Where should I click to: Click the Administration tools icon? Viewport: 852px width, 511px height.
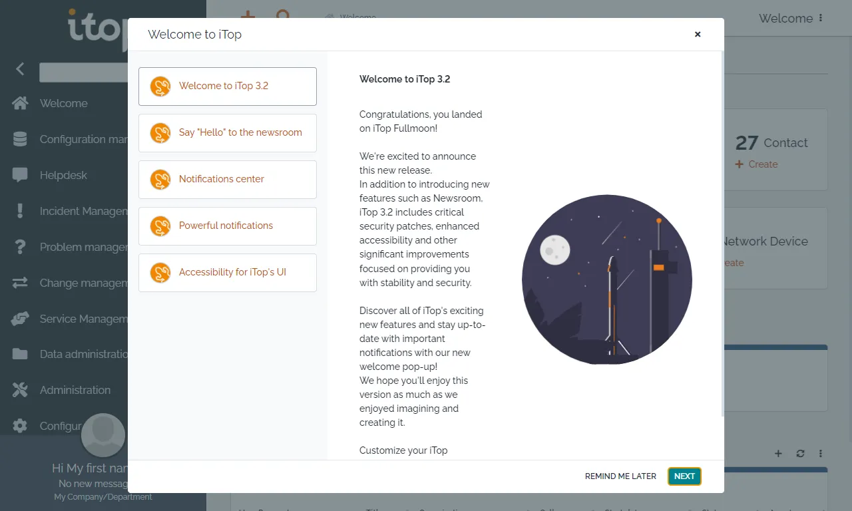tap(20, 390)
